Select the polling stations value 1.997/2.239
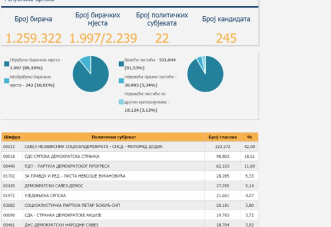This screenshot has width=331, height=227. 103,38
